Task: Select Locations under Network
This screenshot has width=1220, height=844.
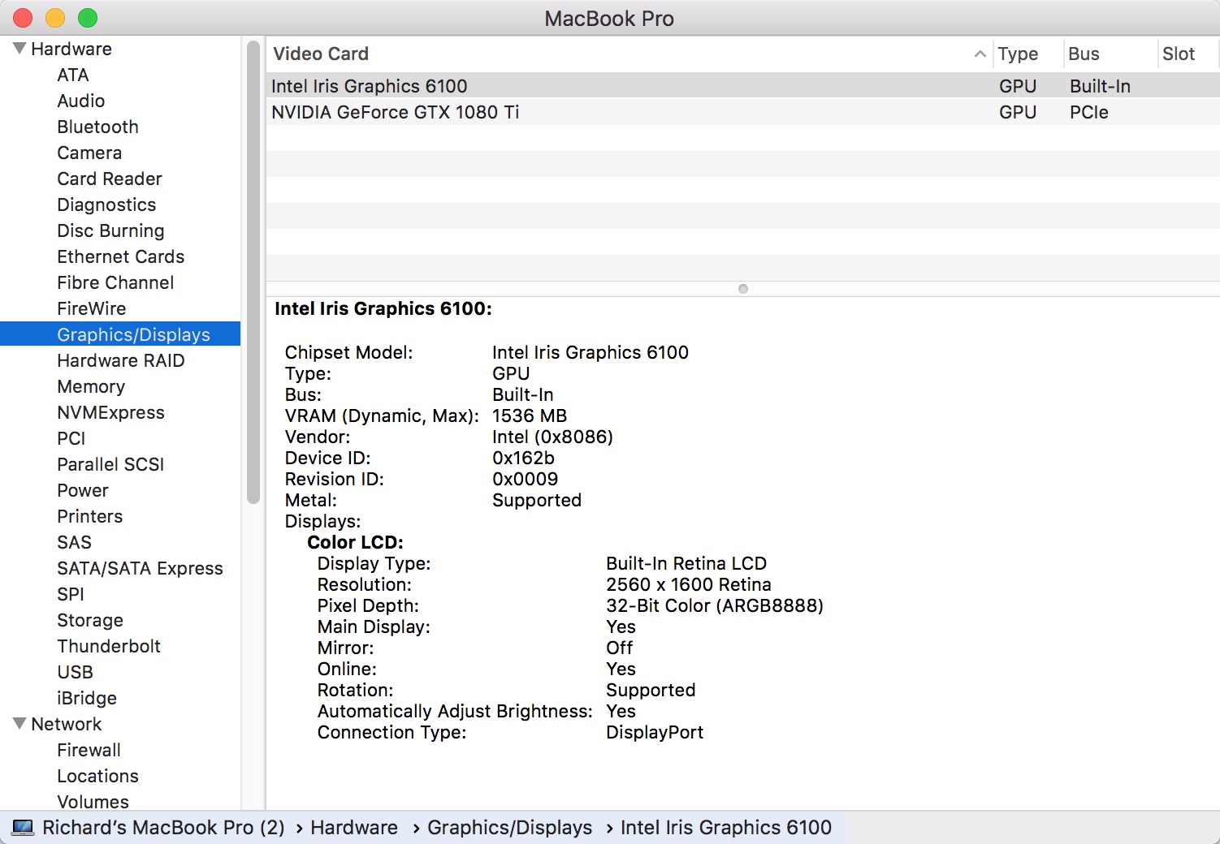Action: 98,776
